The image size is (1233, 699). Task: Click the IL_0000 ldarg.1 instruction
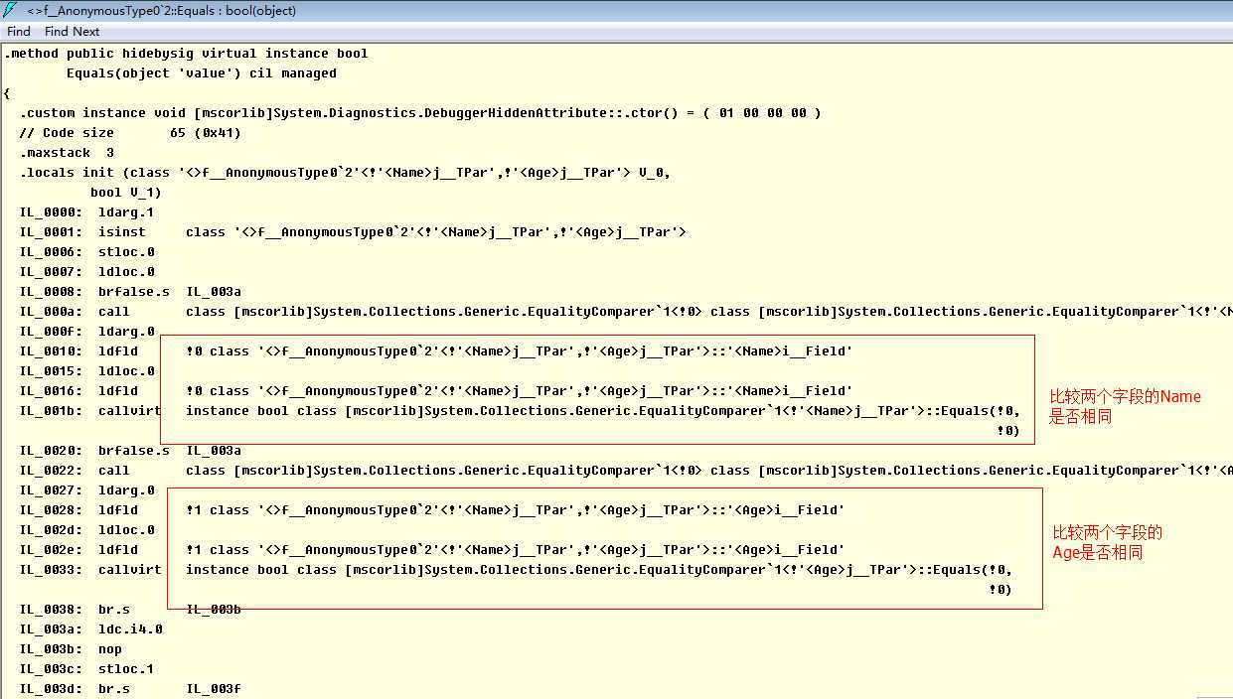pos(87,212)
